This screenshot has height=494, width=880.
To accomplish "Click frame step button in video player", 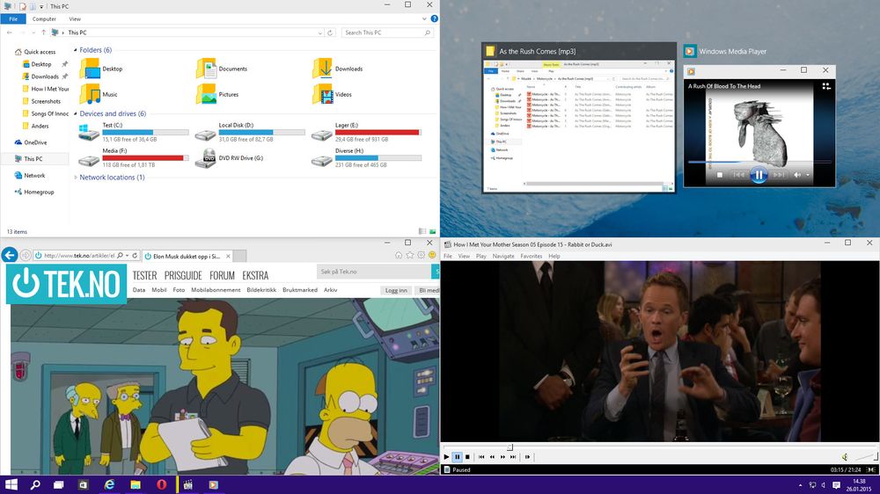I will (x=527, y=457).
